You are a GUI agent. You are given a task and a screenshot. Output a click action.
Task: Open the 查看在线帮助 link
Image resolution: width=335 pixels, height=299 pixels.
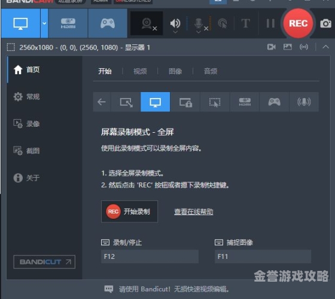194,212
